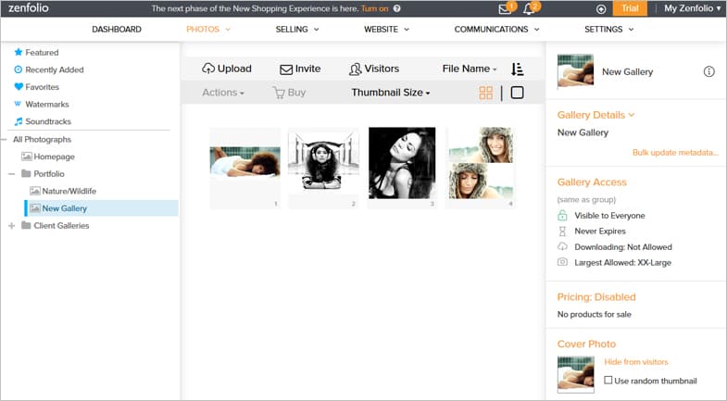Viewport: 727px width, 401px height.
Task: Click the Nature/Wildlife gallery icon
Action: point(35,191)
